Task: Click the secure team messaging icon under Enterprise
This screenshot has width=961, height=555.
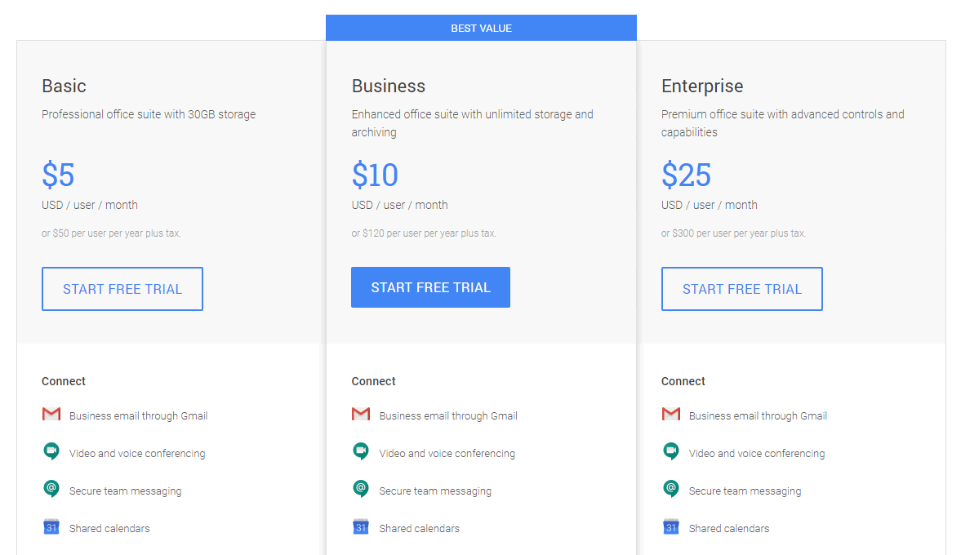Action: [x=670, y=490]
